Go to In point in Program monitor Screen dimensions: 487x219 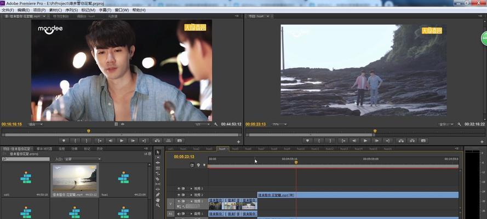(x=343, y=141)
